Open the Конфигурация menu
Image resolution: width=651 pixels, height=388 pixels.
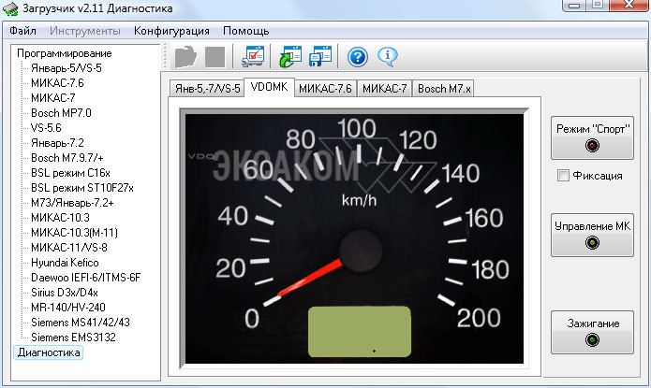[170, 31]
